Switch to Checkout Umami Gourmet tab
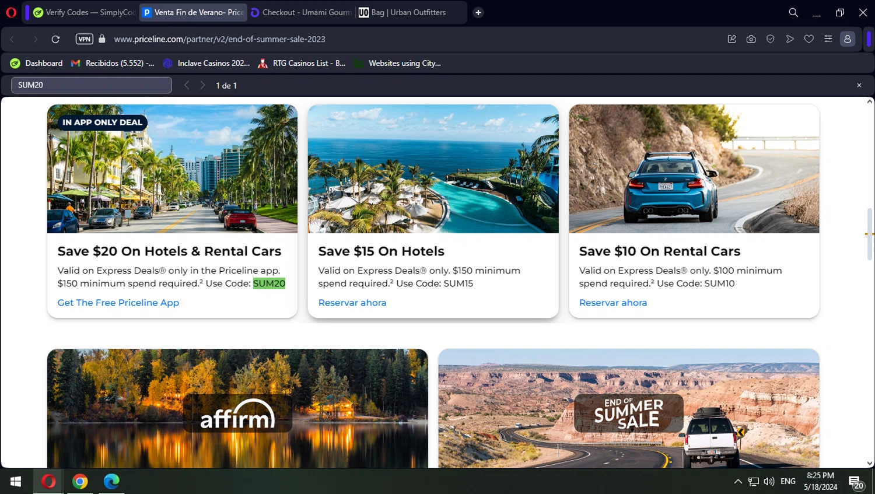 point(301,12)
